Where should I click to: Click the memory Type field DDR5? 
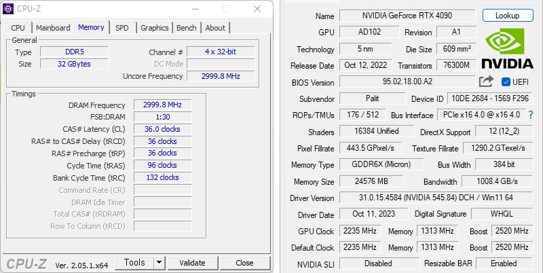click(x=75, y=52)
